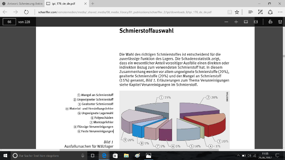Click the Cortana microphone icon
Image resolution: width=285 pixels, height=160 pixels.
click(x=83, y=155)
